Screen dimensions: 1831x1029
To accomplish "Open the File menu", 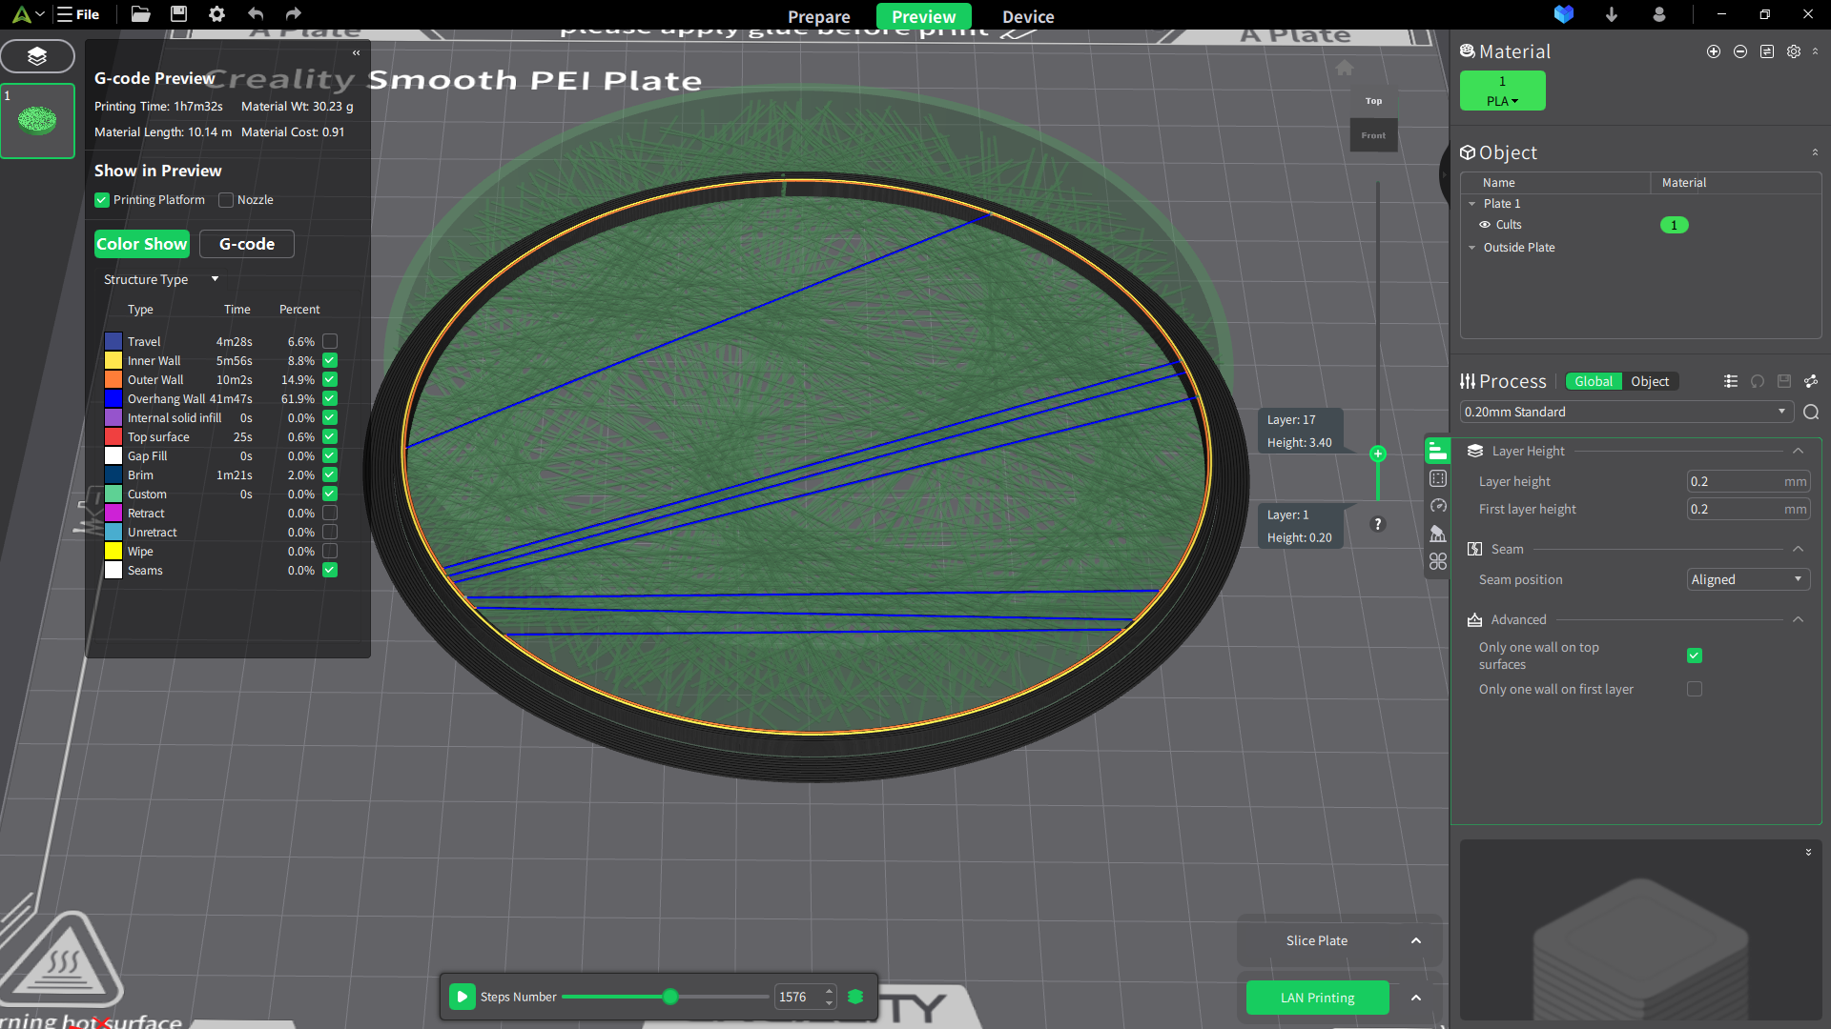I will (x=78, y=14).
